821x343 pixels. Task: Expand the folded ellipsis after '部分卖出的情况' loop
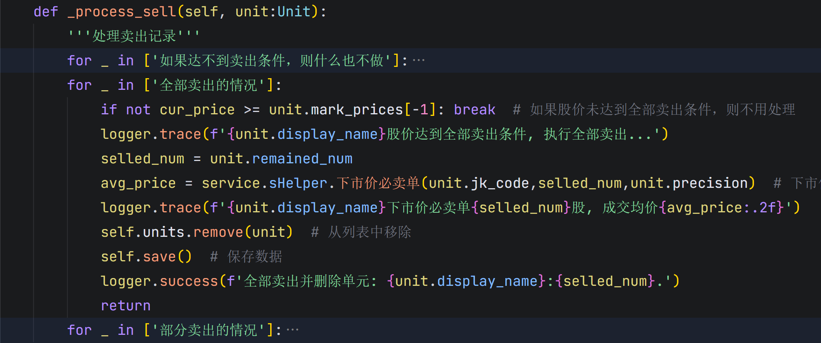click(x=293, y=330)
